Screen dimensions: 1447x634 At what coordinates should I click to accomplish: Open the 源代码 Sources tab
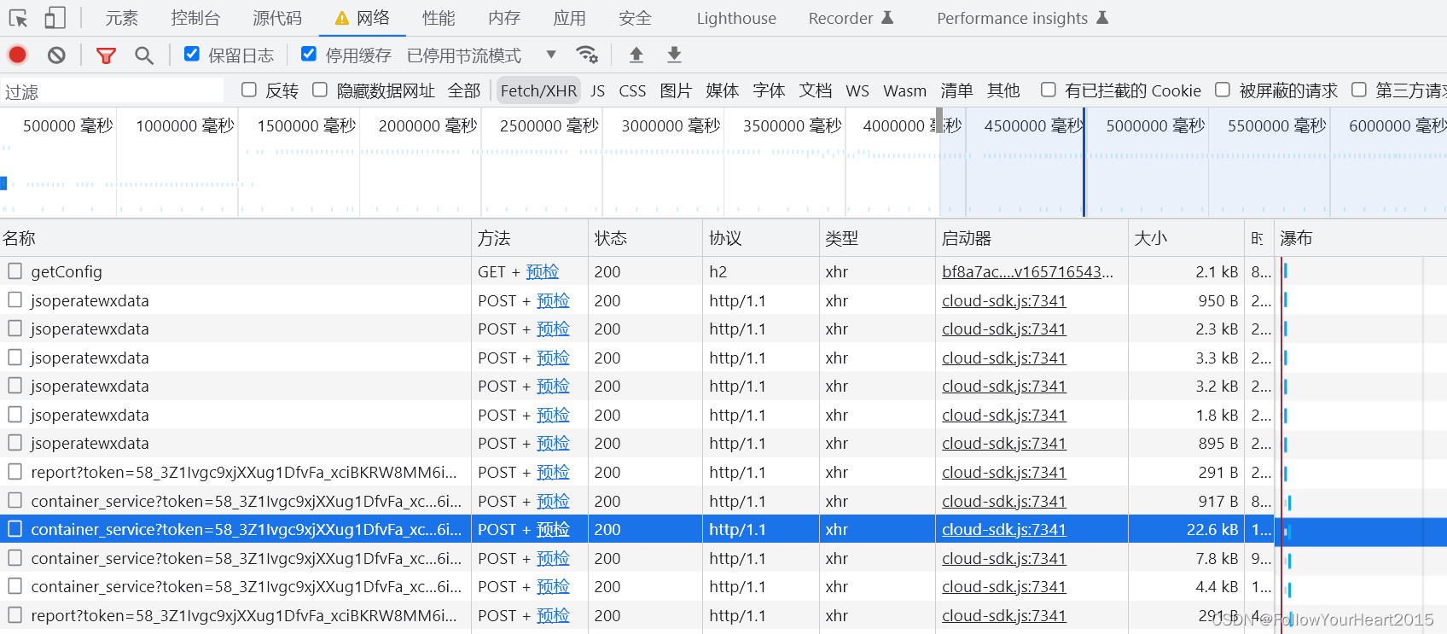click(x=277, y=18)
